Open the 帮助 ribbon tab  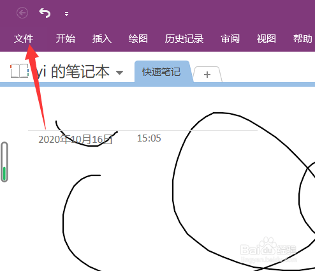click(x=303, y=39)
